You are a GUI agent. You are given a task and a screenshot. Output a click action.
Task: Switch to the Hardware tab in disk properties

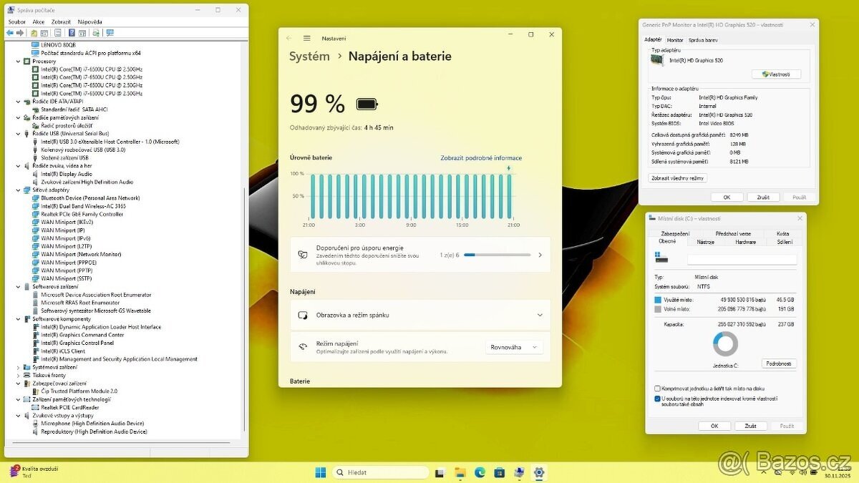click(745, 242)
